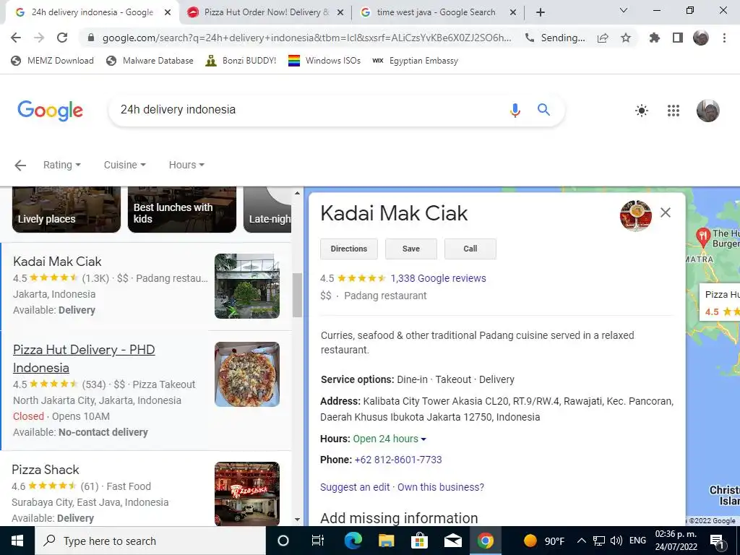Open Kadai Mak Ciak result photo

[x=247, y=286]
